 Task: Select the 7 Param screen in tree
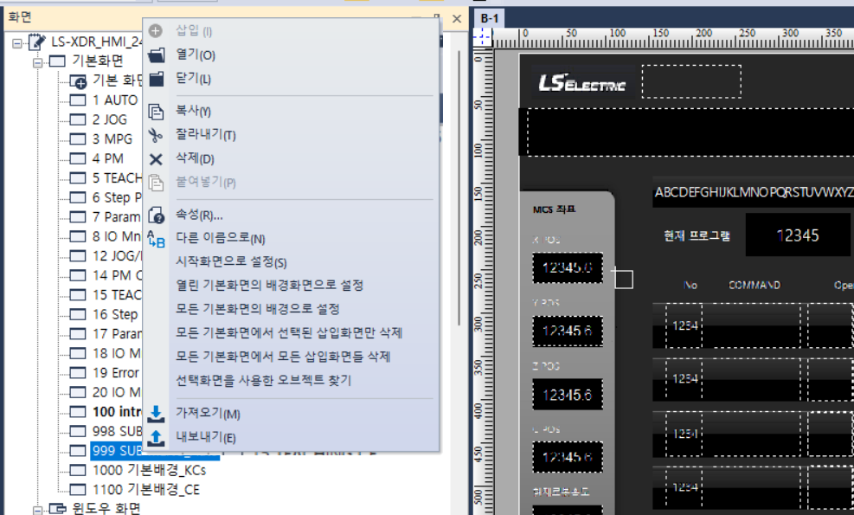(117, 217)
